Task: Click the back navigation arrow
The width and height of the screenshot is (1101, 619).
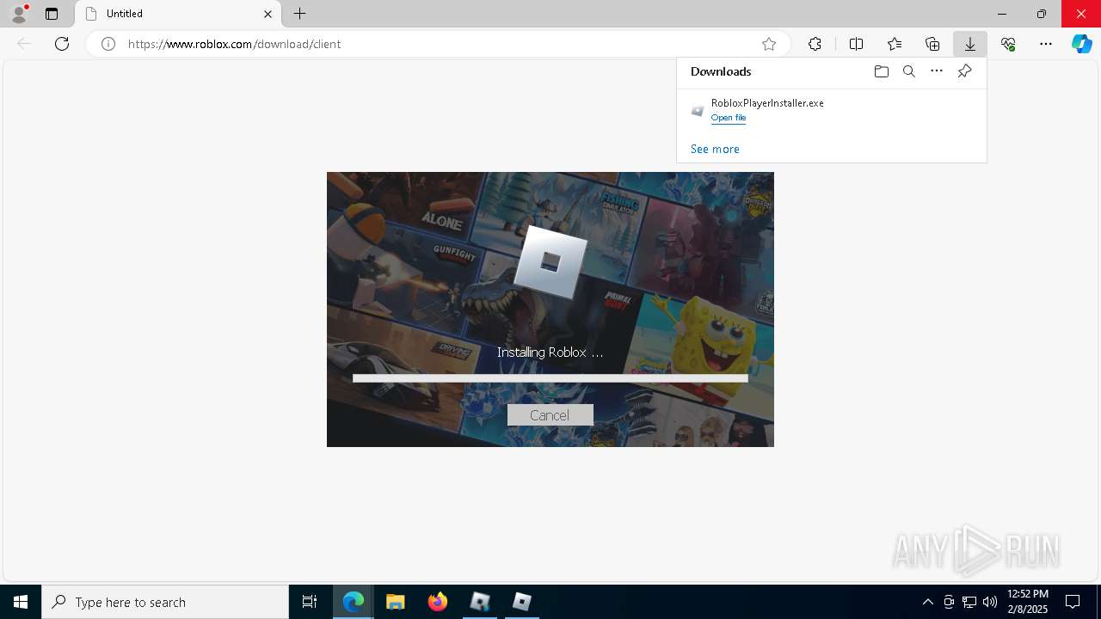Action: 24,44
